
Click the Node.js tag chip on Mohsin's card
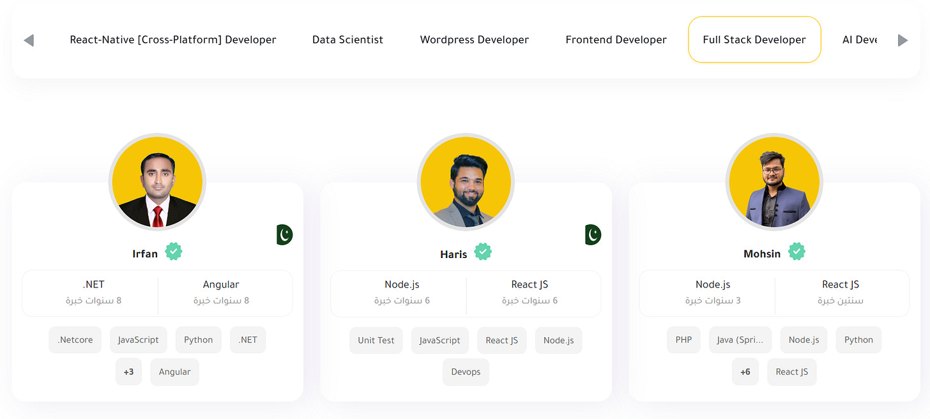[804, 340]
